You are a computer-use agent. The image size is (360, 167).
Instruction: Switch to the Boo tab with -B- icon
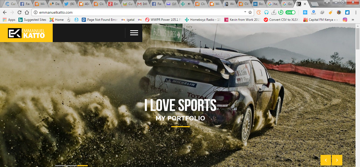[258, 4]
